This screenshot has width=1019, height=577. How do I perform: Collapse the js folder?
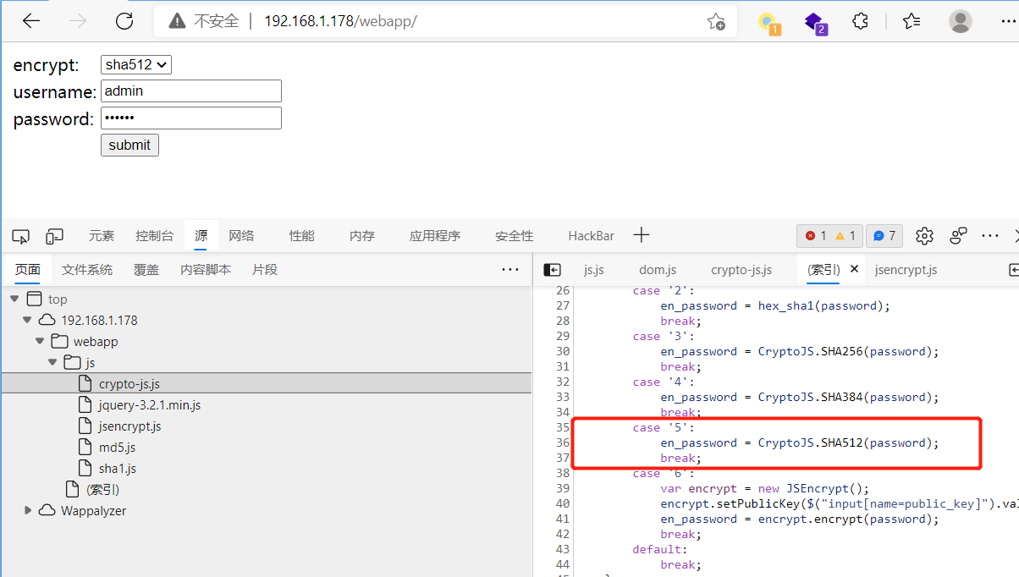coord(52,363)
